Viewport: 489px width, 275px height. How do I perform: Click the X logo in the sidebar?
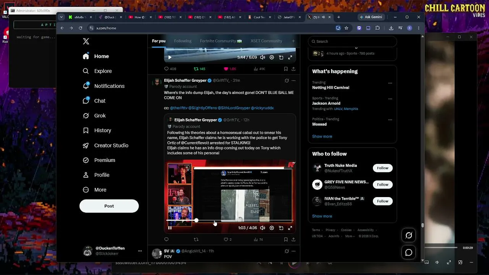click(86, 41)
